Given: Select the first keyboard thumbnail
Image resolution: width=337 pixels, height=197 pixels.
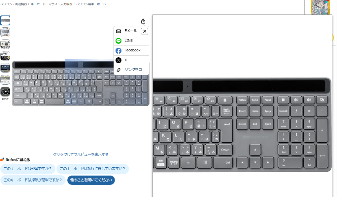Looking at the screenshot, I should coord(5,20).
